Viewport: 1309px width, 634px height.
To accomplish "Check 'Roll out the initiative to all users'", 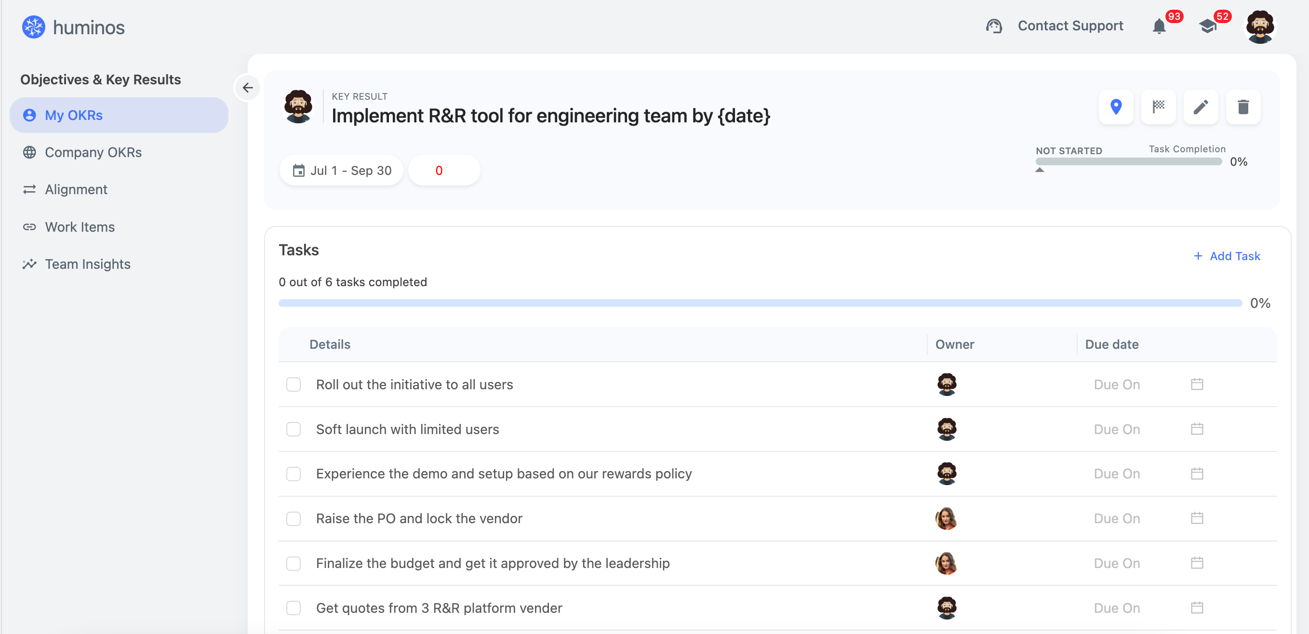I will tap(293, 384).
